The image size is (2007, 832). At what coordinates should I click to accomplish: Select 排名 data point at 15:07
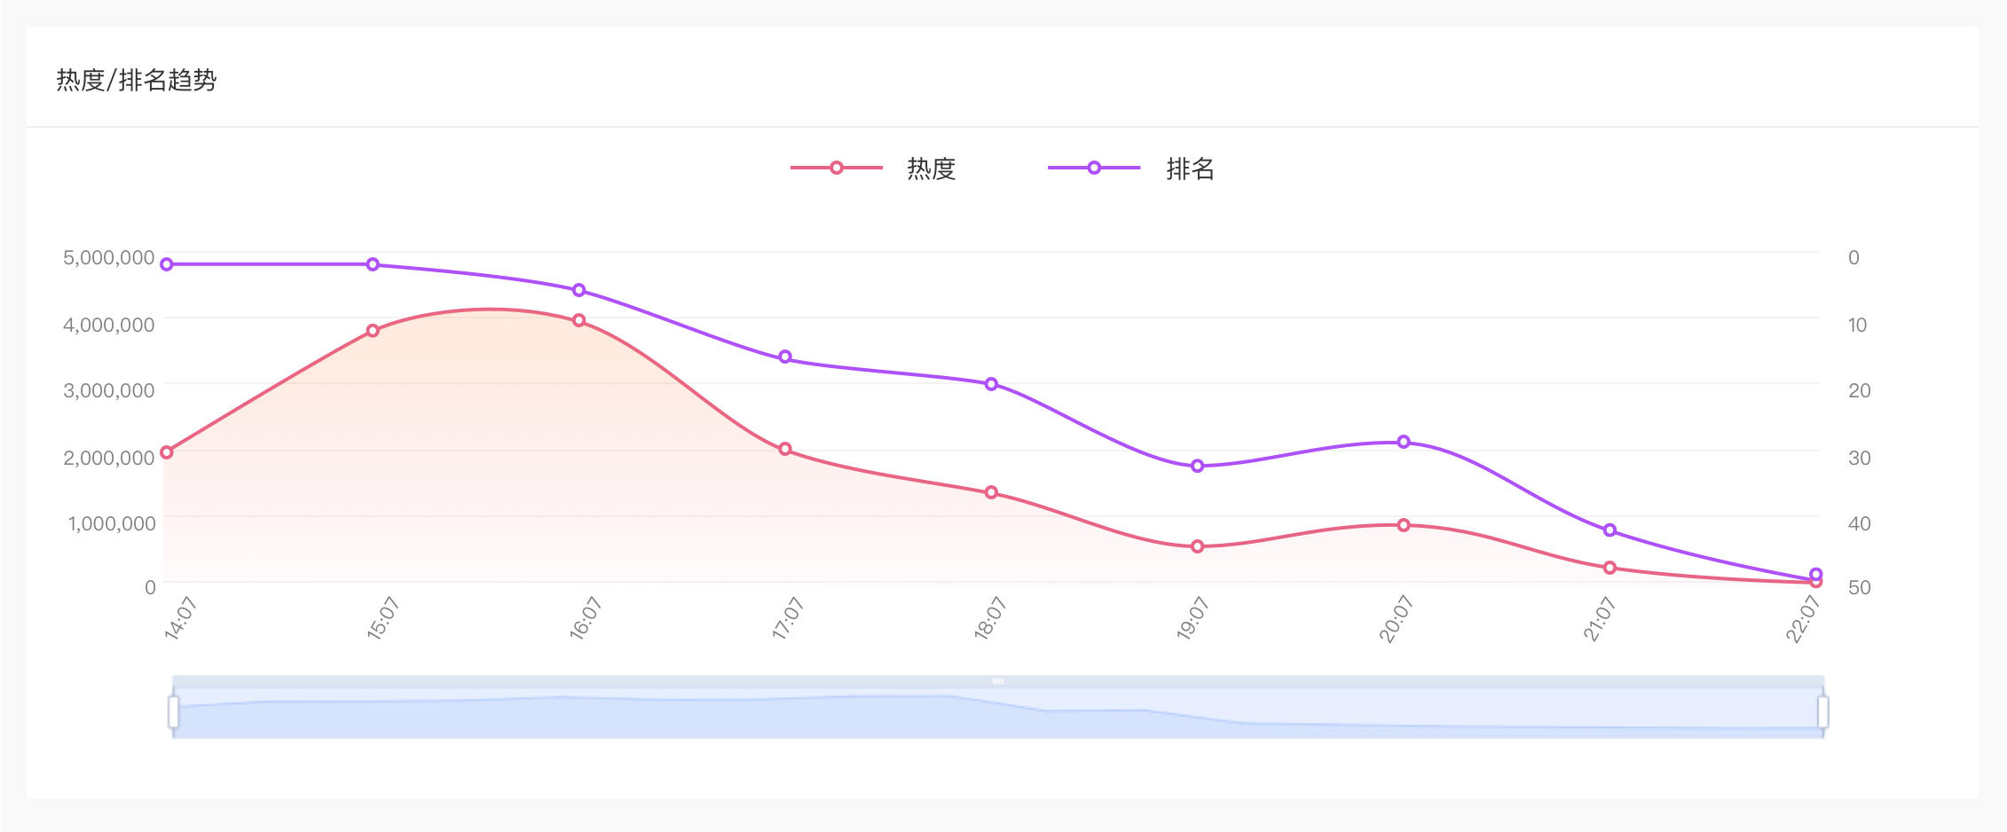[373, 264]
